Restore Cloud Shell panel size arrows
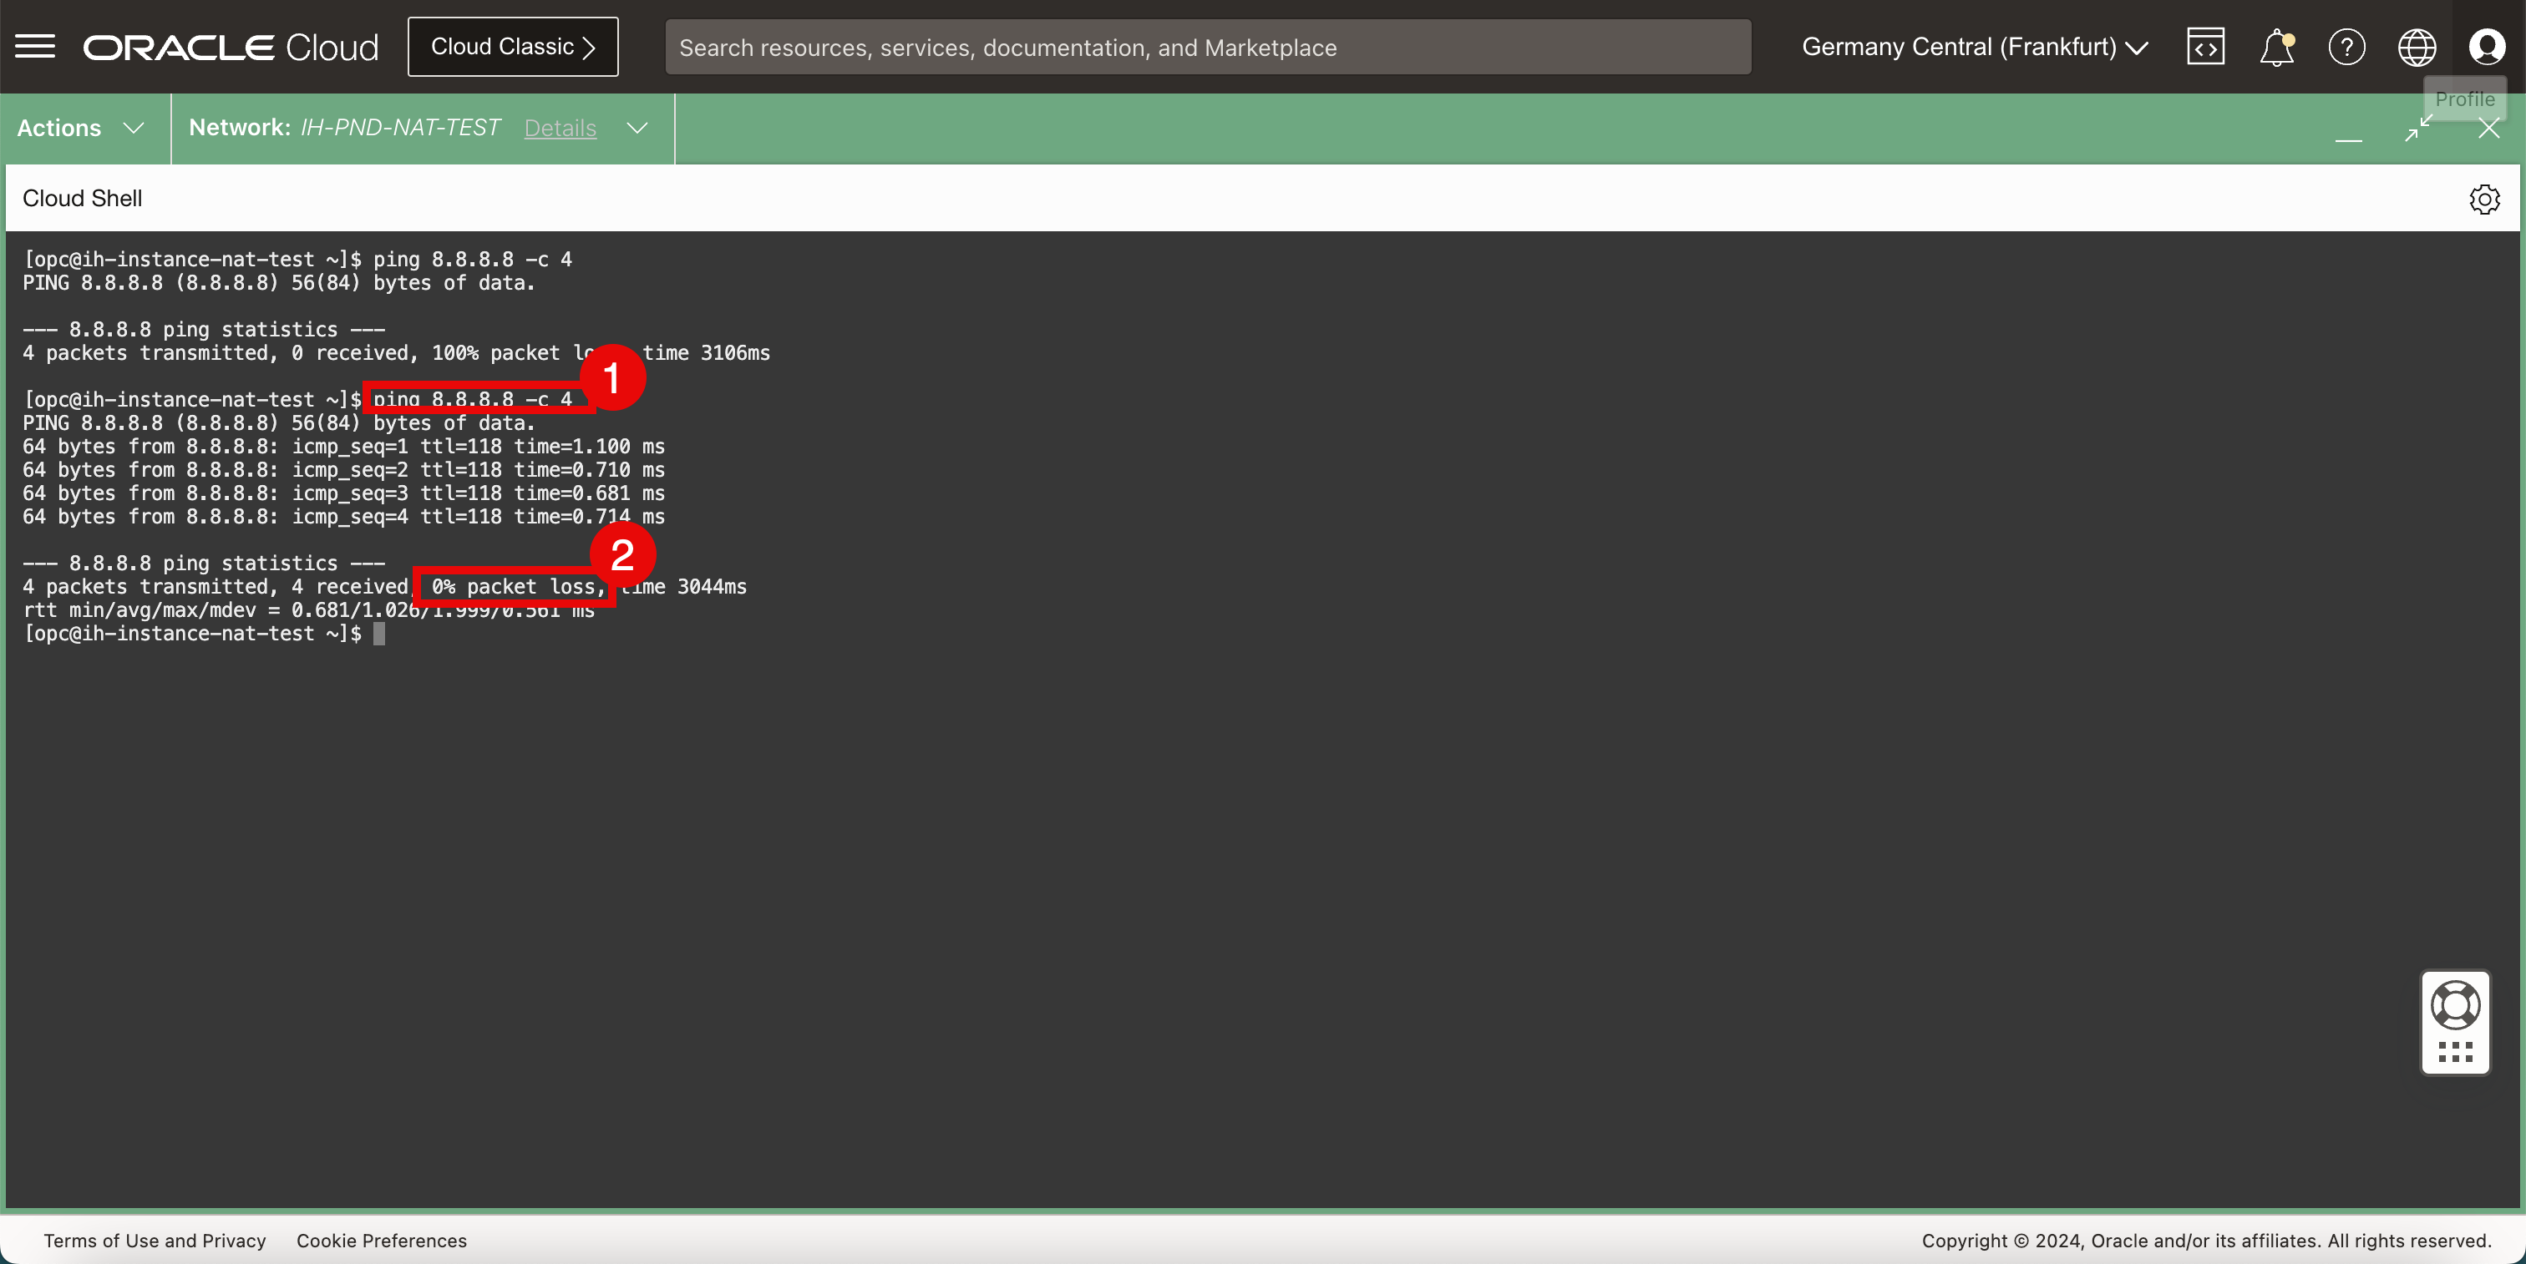 [x=2418, y=129]
